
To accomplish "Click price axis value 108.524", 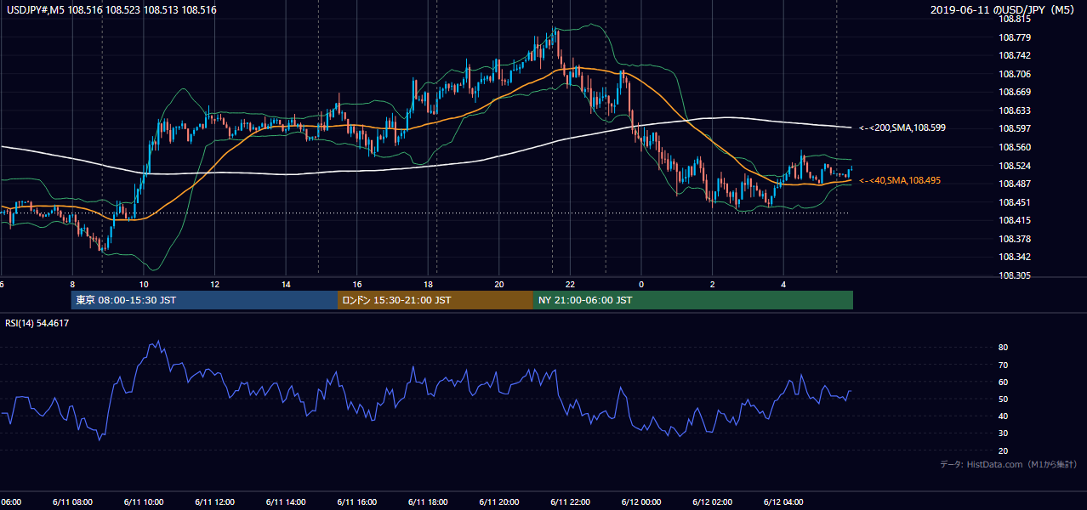I will point(1016,166).
